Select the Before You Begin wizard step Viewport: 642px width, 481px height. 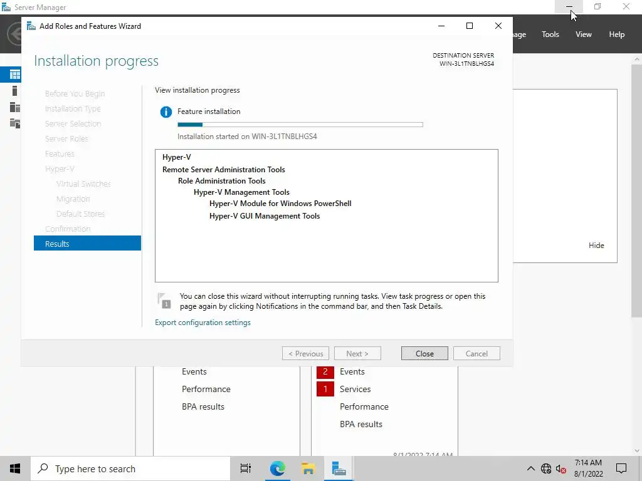75,94
